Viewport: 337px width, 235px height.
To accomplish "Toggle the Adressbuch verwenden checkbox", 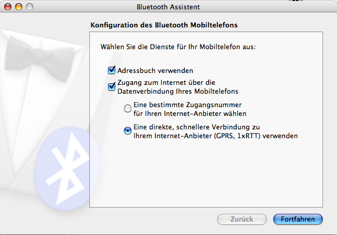I will point(112,70).
